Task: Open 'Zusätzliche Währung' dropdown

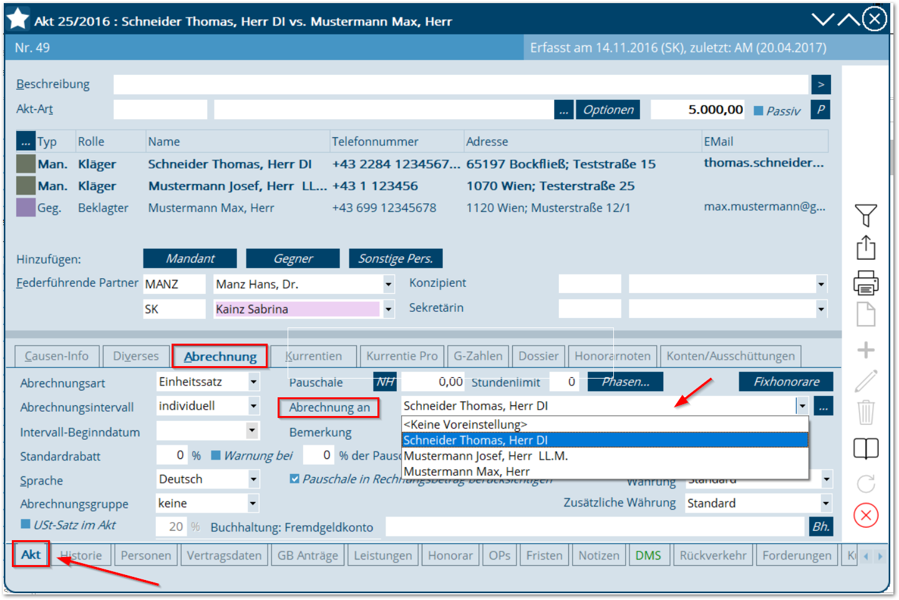Action: coord(826,503)
